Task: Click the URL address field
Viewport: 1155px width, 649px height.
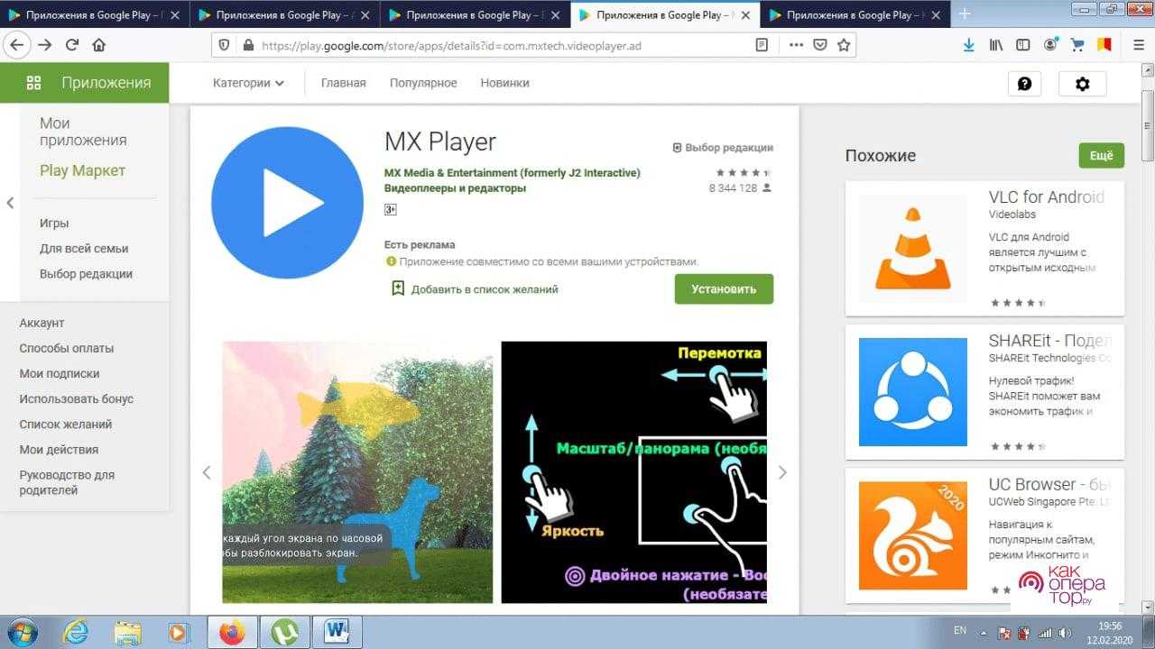Action: pyautogui.click(x=496, y=45)
